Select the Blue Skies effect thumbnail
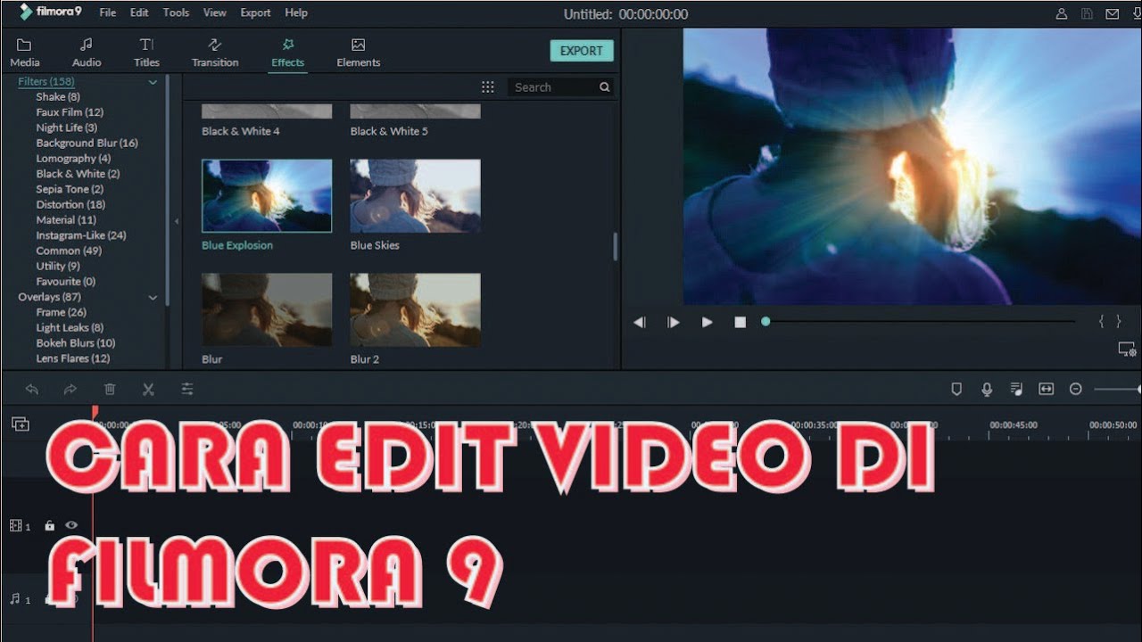Image resolution: width=1142 pixels, height=642 pixels. (415, 196)
